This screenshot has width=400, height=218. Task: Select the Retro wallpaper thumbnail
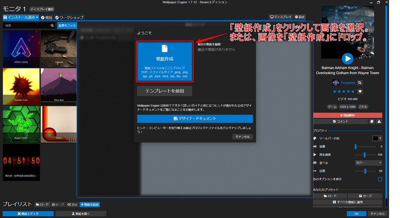click(x=59, y=124)
